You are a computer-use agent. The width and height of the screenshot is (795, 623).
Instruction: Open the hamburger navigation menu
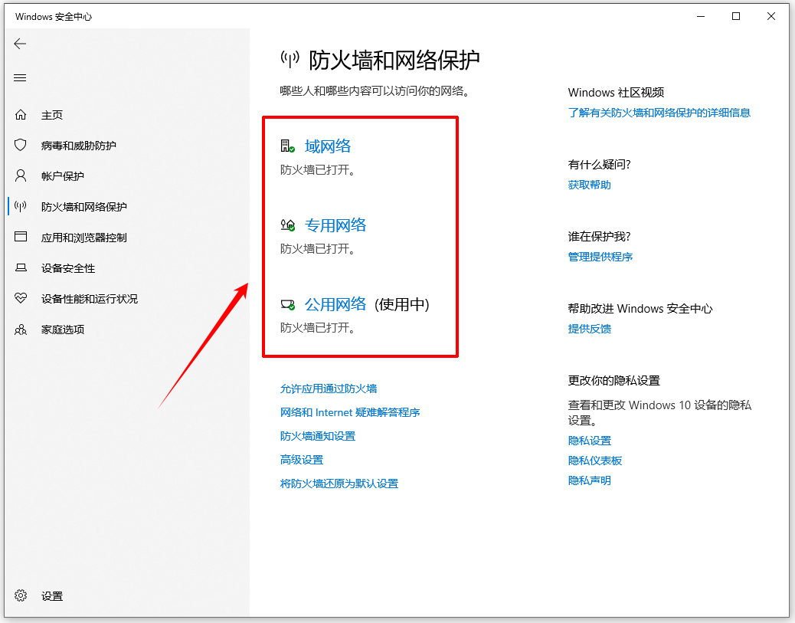click(x=20, y=77)
